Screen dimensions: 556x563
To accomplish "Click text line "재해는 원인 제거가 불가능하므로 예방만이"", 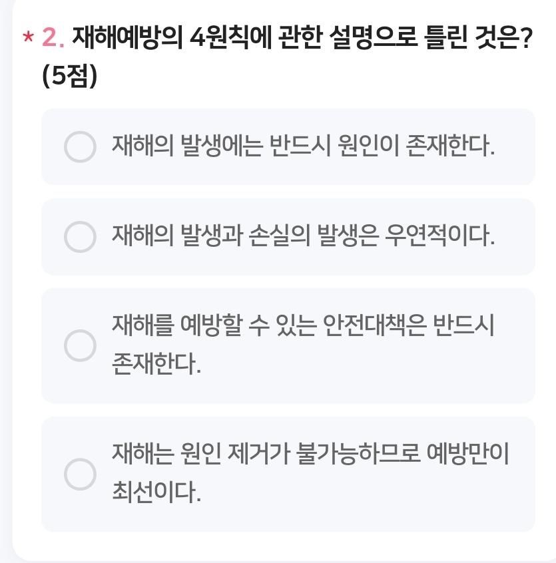I will tap(310, 454).
